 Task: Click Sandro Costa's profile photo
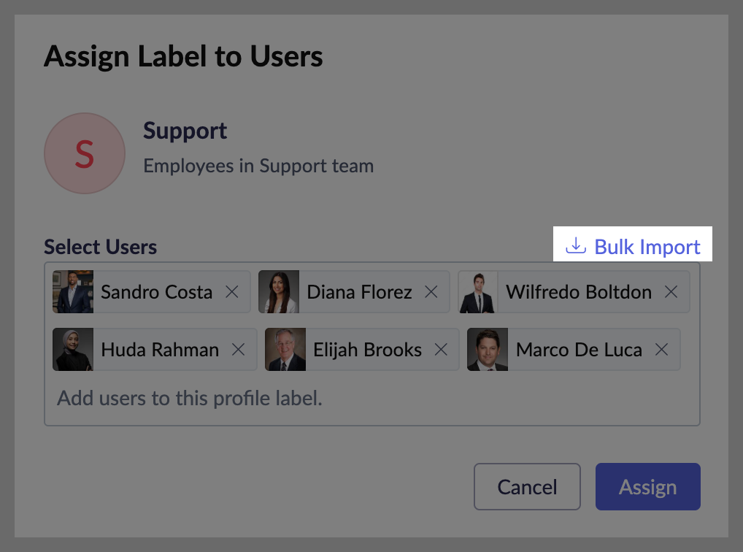(x=73, y=292)
